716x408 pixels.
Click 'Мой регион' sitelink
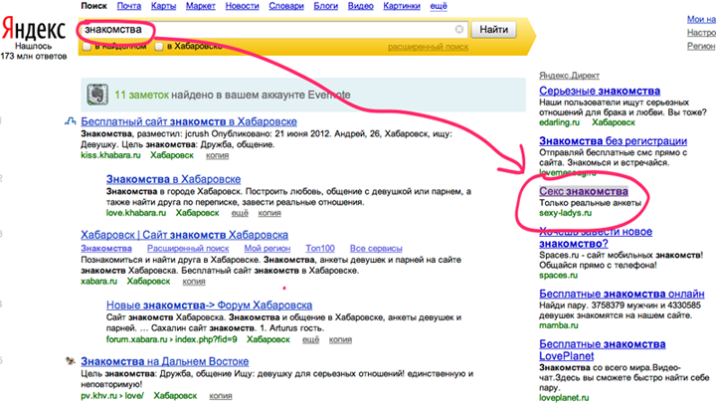coord(268,248)
